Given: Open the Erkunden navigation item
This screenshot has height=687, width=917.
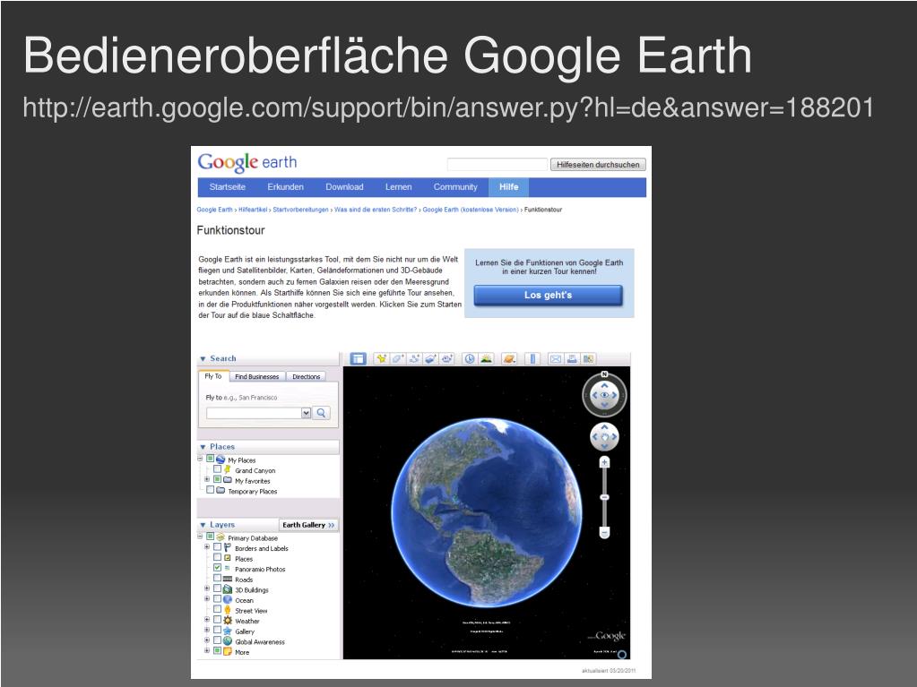Looking at the screenshot, I should point(285,187).
